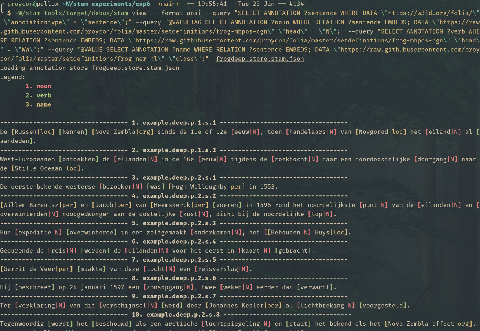Screen dimensions: 480x331
Task: Click the '[doorgang|N]' annotation
Action: 436,159
